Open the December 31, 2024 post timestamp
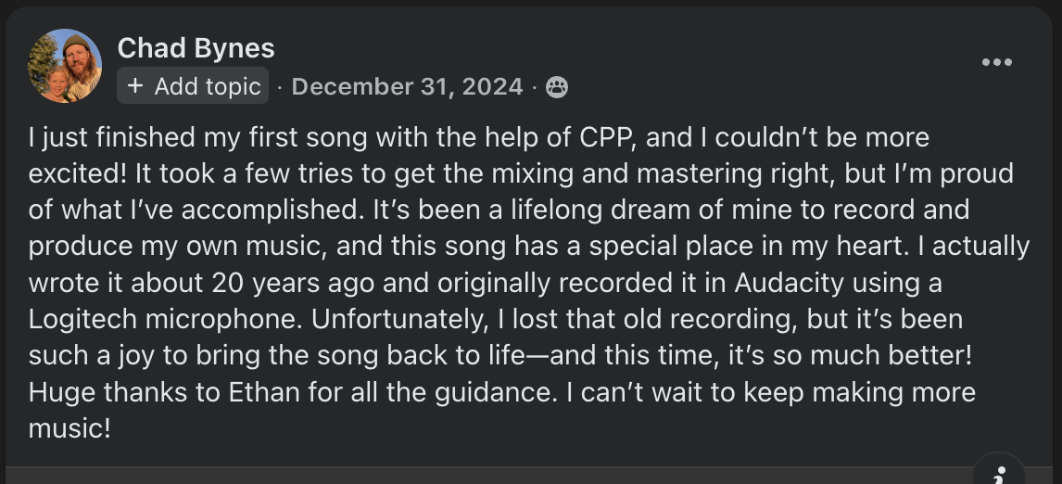 [407, 87]
